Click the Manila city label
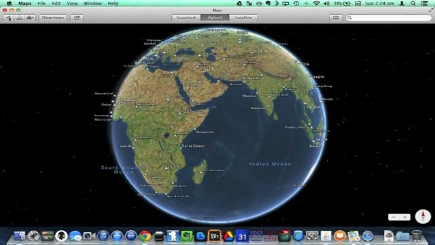This screenshot has width=435, height=245. [327, 99]
